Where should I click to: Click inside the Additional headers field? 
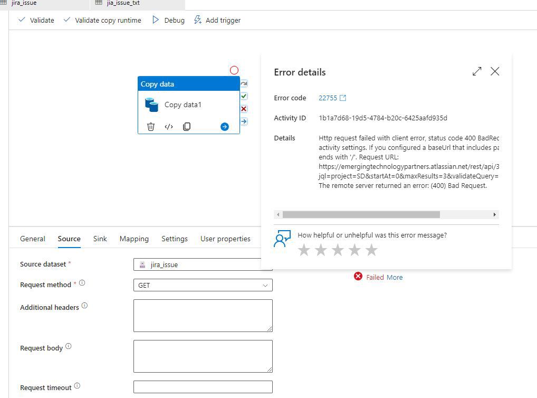point(203,315)
